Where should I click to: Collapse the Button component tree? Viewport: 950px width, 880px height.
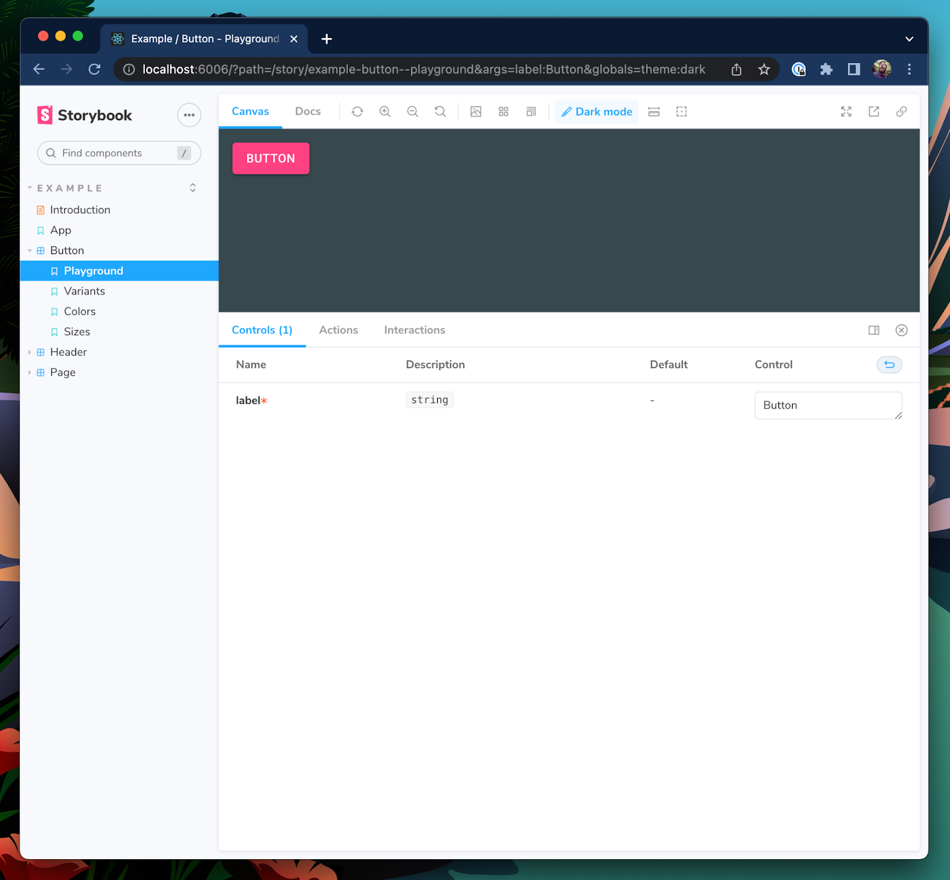tap(30, 251)
